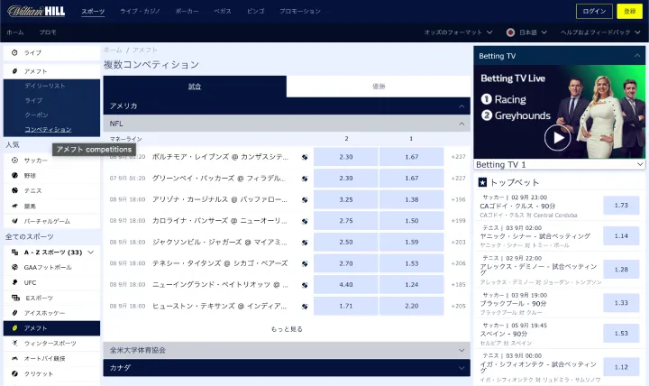This screenshot has height=386, width=649.
Task: Open the プロモーション top menu
Action: point(299,11)
